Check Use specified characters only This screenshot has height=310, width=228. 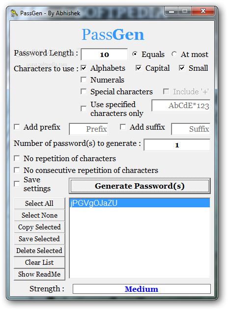click(84, 109)
